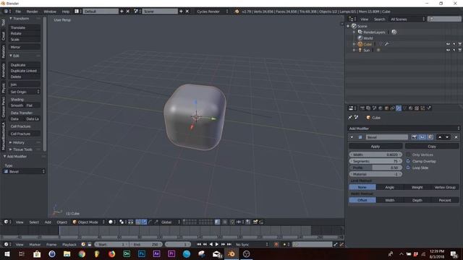
Task: Click the modifier Copy button
Action: [x=432, y=146]
